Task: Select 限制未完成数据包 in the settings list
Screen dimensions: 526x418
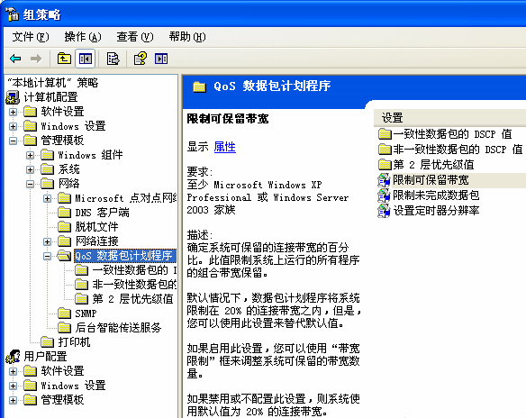Action: [x=436, y=195]
